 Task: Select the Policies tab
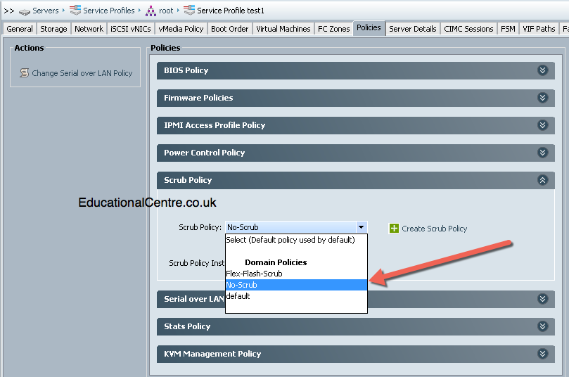click(369, 28)
